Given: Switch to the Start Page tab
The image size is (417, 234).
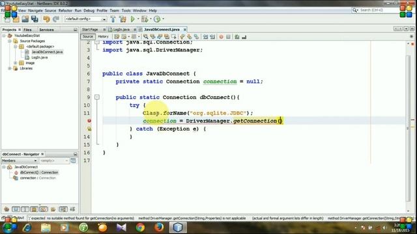Looking at the screenshot, I should 90,29.
